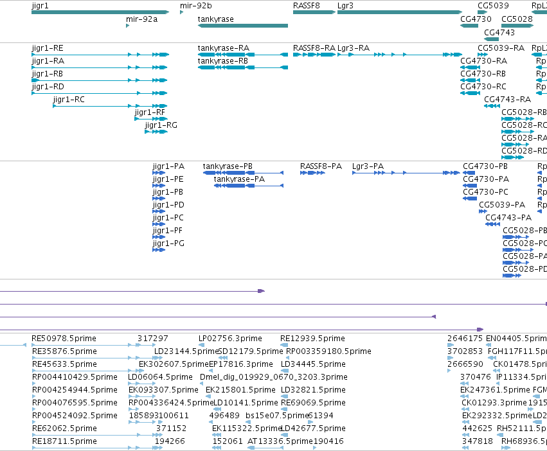Select transcript RASSF8-RA
Viewport: 547px width, 451px height.
point(314,55)
